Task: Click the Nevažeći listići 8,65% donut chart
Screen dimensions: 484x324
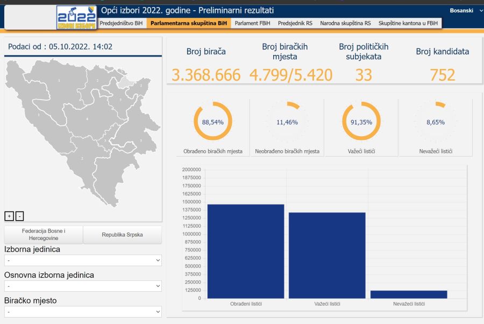Action: click(x=435, y=122)
